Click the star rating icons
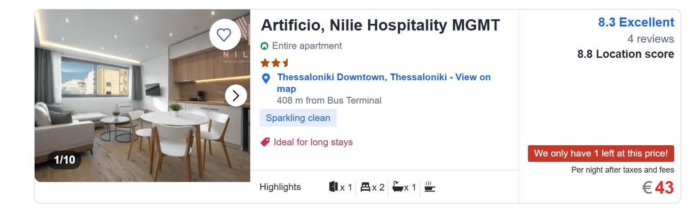Screen dimensions: 694x208 point(275,63)
